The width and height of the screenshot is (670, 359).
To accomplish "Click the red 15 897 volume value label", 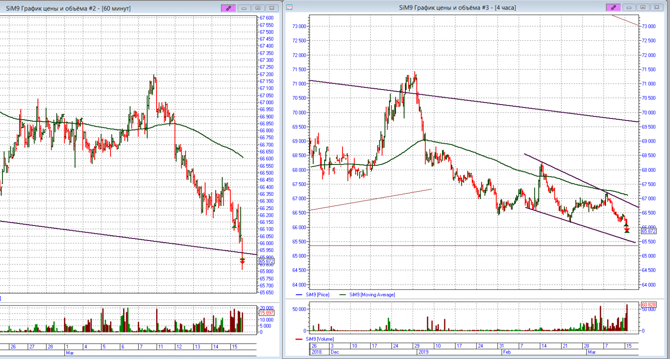I will tap(267, 313).
